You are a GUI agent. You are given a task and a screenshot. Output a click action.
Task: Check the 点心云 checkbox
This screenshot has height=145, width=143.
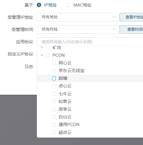[54, 86]
